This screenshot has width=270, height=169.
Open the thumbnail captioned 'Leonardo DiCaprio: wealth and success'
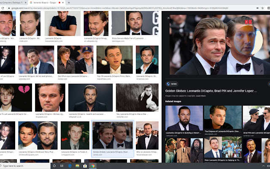pyautogui.click(x=90, y=98)
